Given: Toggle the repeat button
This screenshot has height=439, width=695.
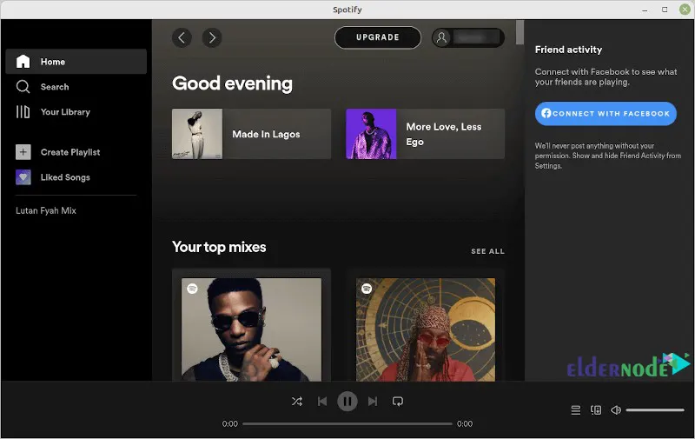Looking at the screenshot, I should tap(398, 402).
